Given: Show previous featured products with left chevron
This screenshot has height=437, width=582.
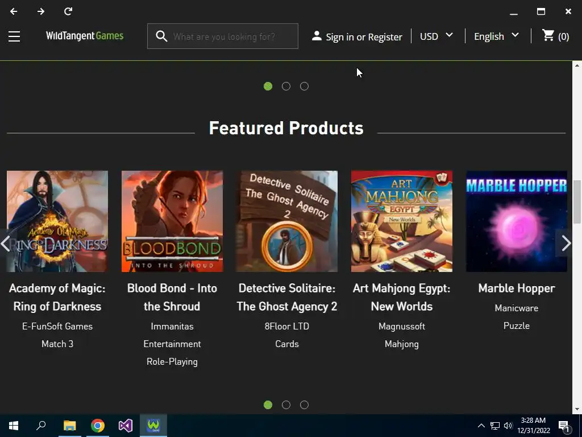Looking at the screenshot, I should (x=6, y=244).
